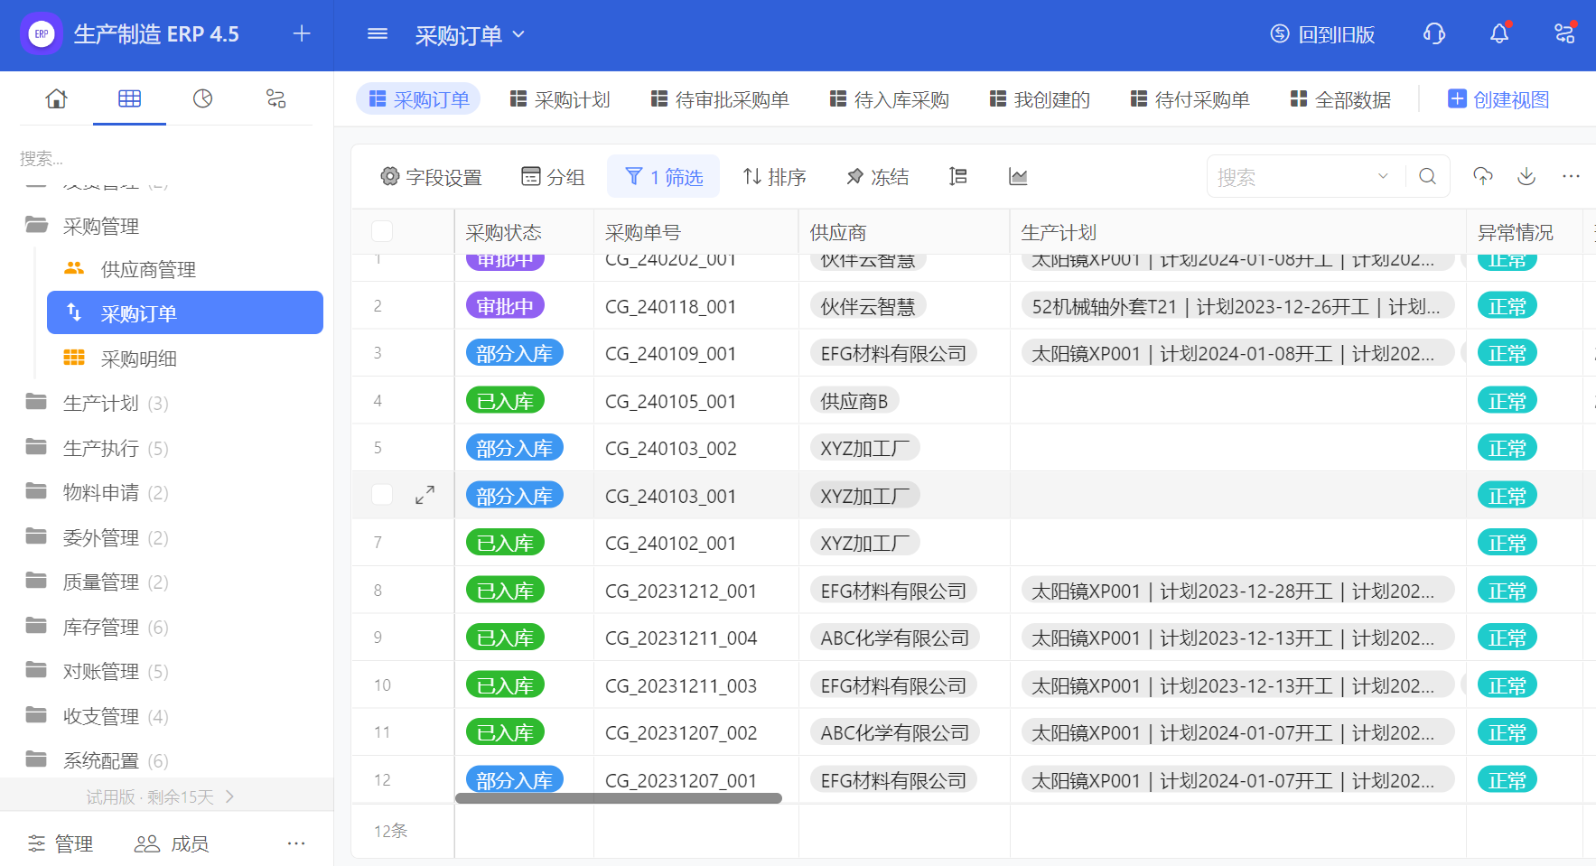Check the select-all checkbox in table header

pyautogui.click(x=382, y=232)
